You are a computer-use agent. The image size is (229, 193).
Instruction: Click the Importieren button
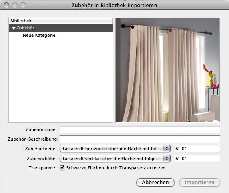tap(200, 182)
